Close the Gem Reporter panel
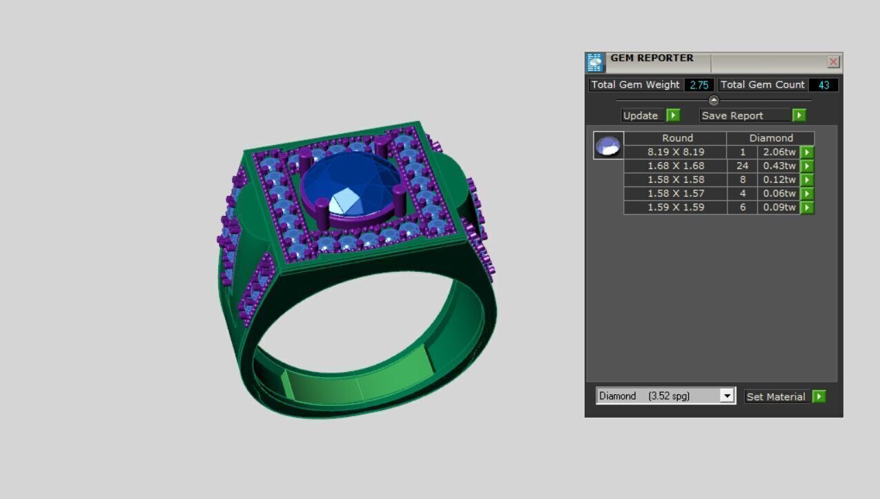The width and height of the screenshot is (880, 499). [x=833, y=62]
